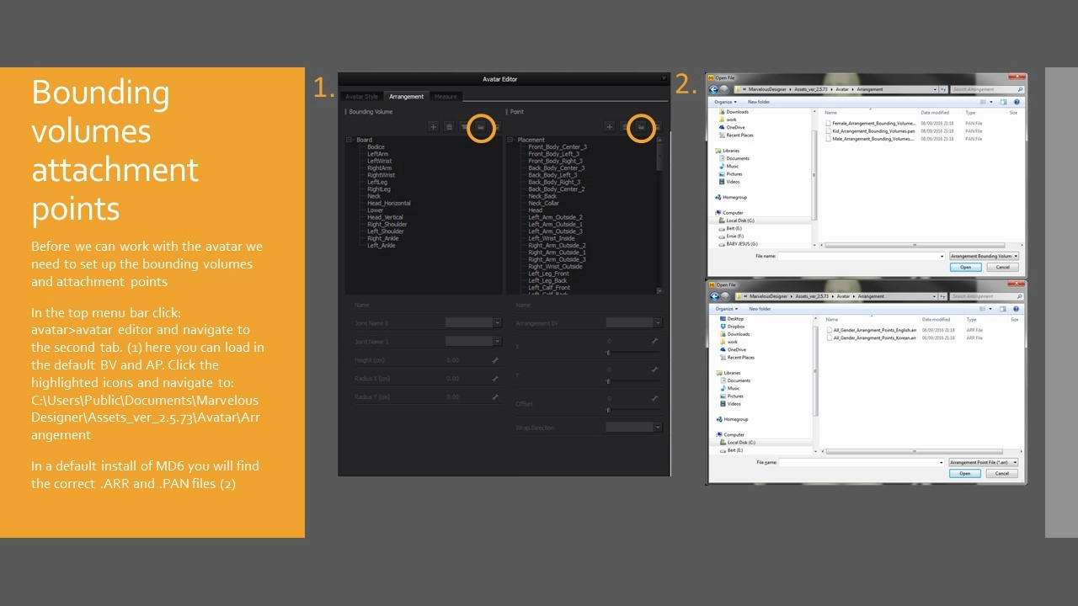Click the wrench icon beside Radius X (cm)
Screen dimensions: 1078x606
click(495, 379)
